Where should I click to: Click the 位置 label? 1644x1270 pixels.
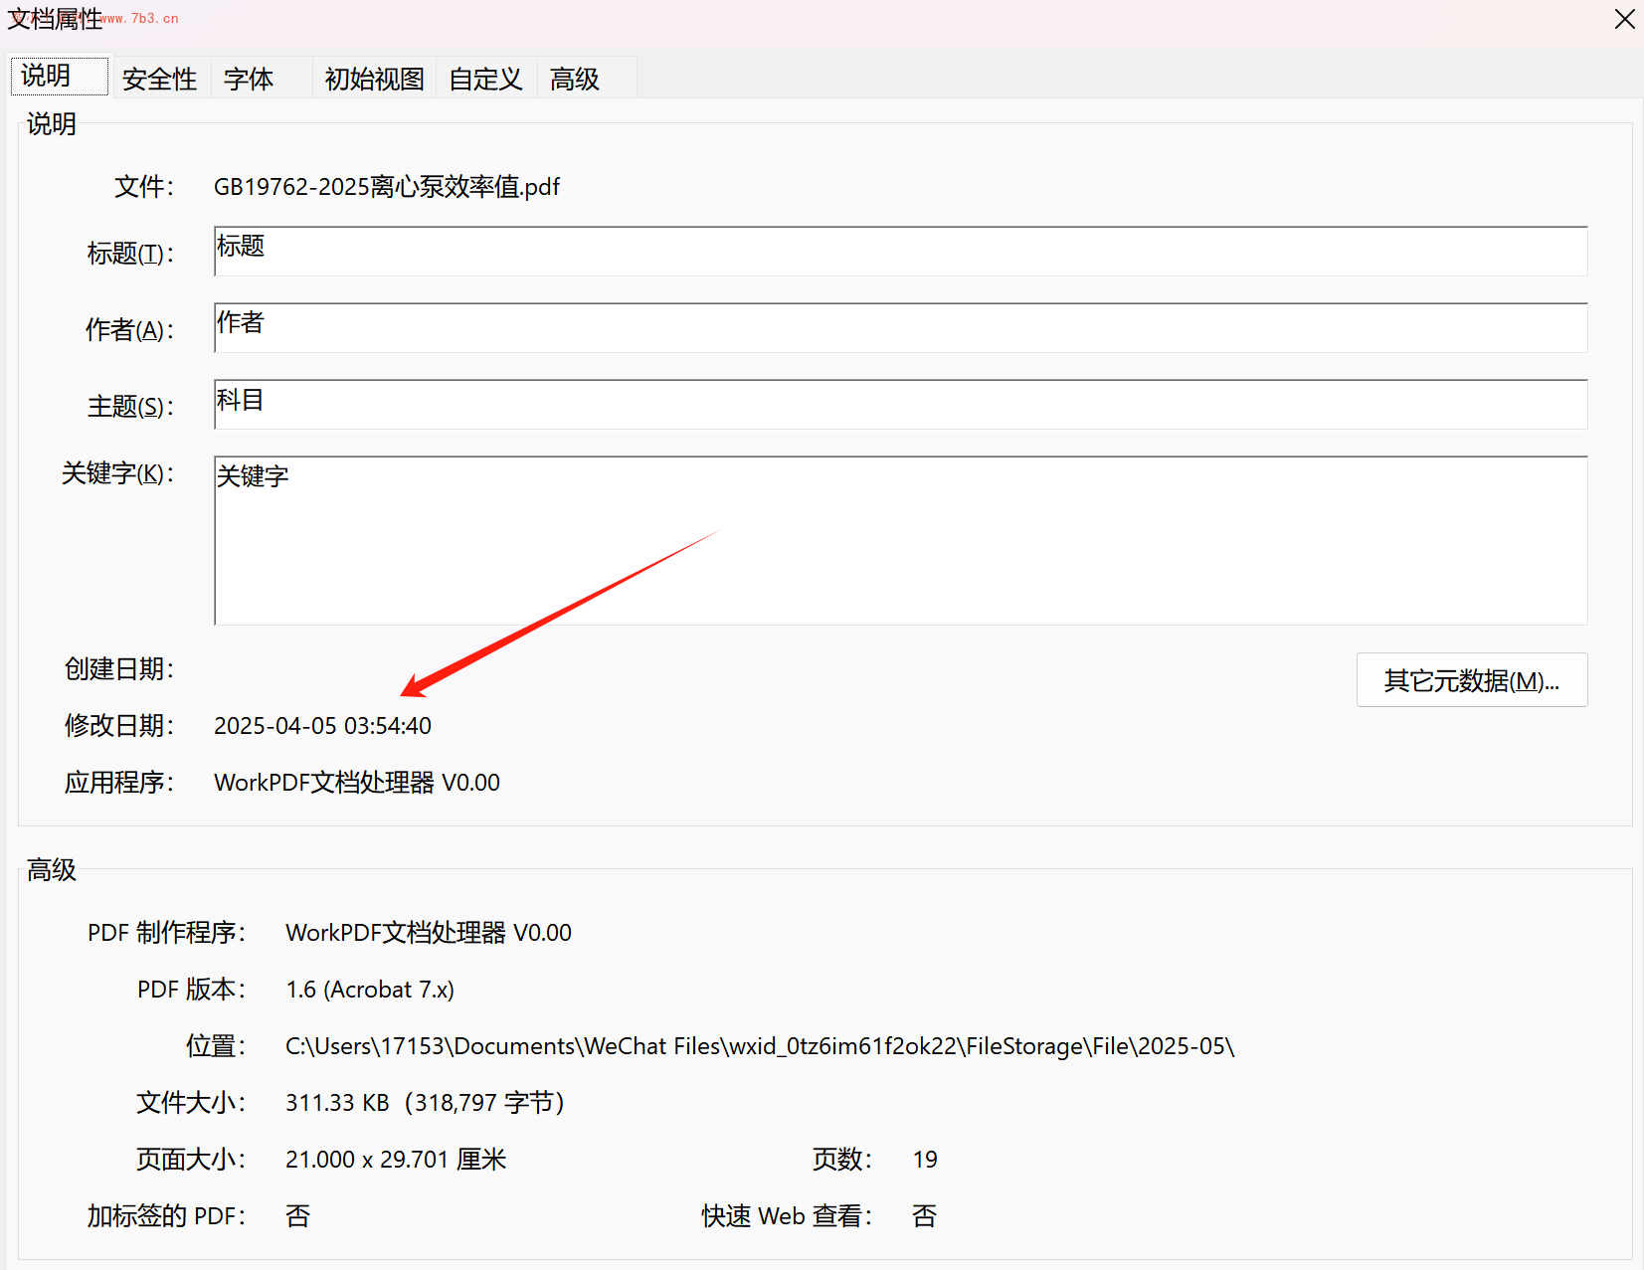pos(216,1046)
